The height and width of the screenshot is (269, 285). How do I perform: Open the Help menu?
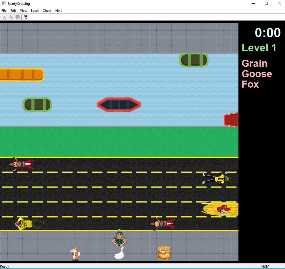pos(59,11)
